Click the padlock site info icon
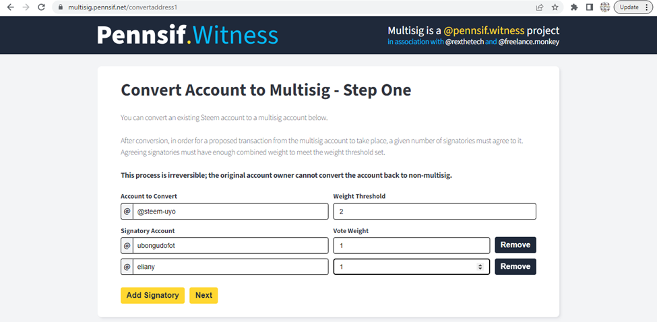Viewport: 657px width, 322px height. (61, 7)
